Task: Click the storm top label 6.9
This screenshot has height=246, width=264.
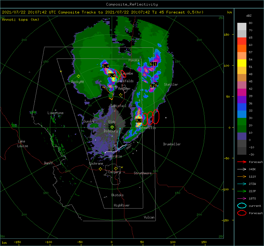Action: (x=153, y=85)
